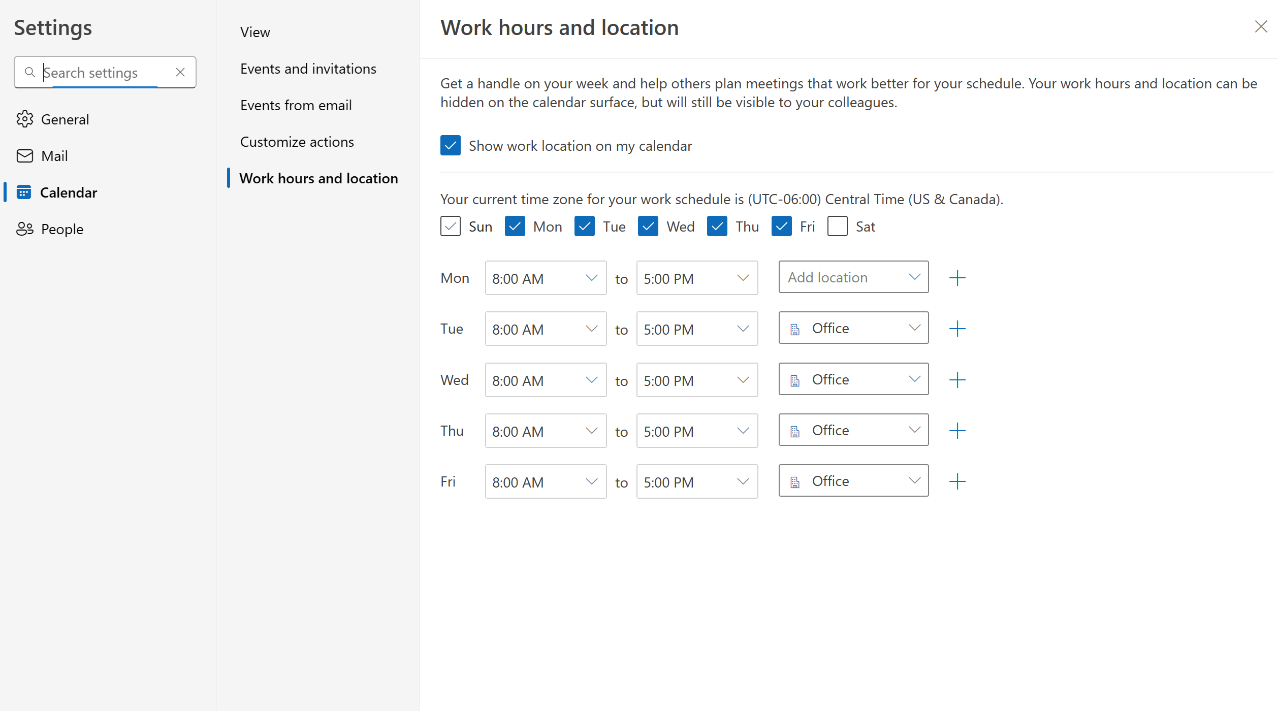Screen dimensions: 1278x711
Task: Check the Sat workday checkbox
Action: tap(838, 227)
